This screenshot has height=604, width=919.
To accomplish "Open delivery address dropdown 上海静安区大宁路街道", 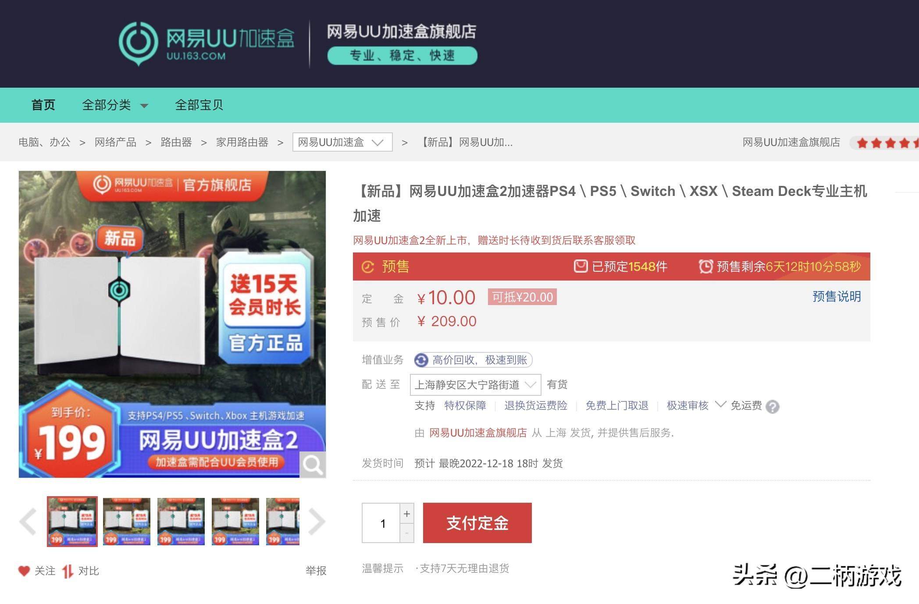I will click(475, 385).
